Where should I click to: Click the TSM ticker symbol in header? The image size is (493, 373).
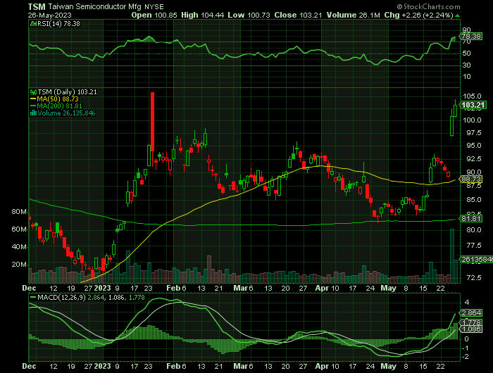37,6
